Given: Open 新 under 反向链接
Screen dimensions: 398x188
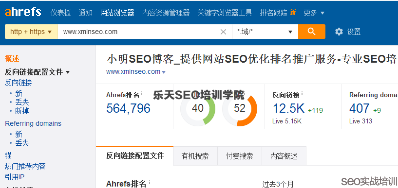Looking at the screenshot, I should [x=19, y=94].
